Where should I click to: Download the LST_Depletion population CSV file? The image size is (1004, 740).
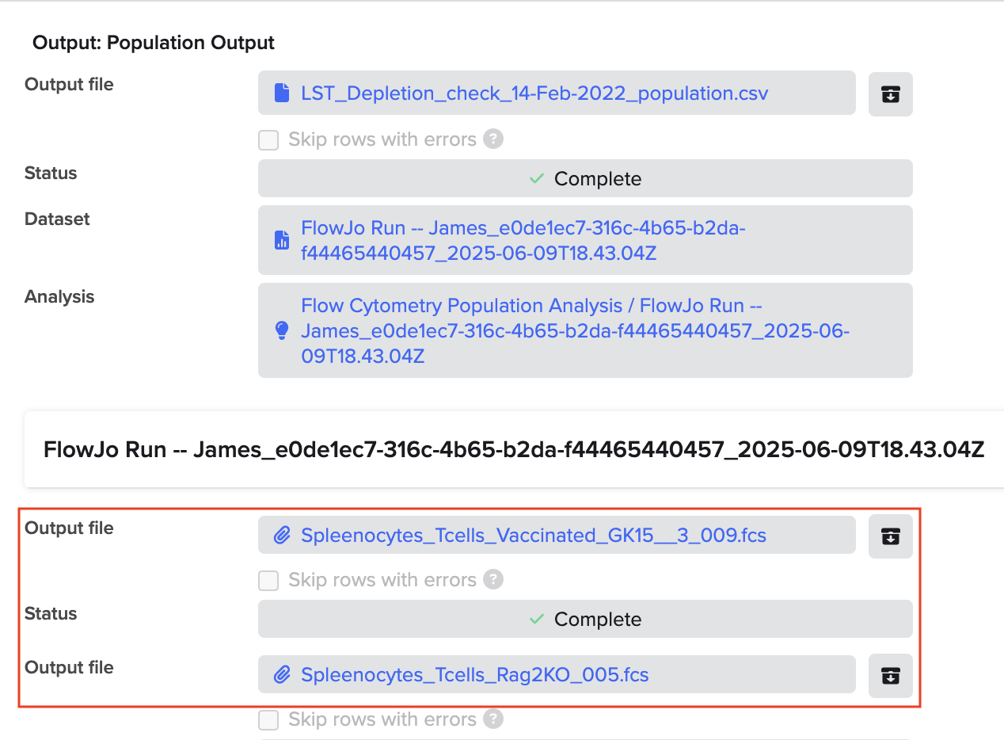[890, 93]
